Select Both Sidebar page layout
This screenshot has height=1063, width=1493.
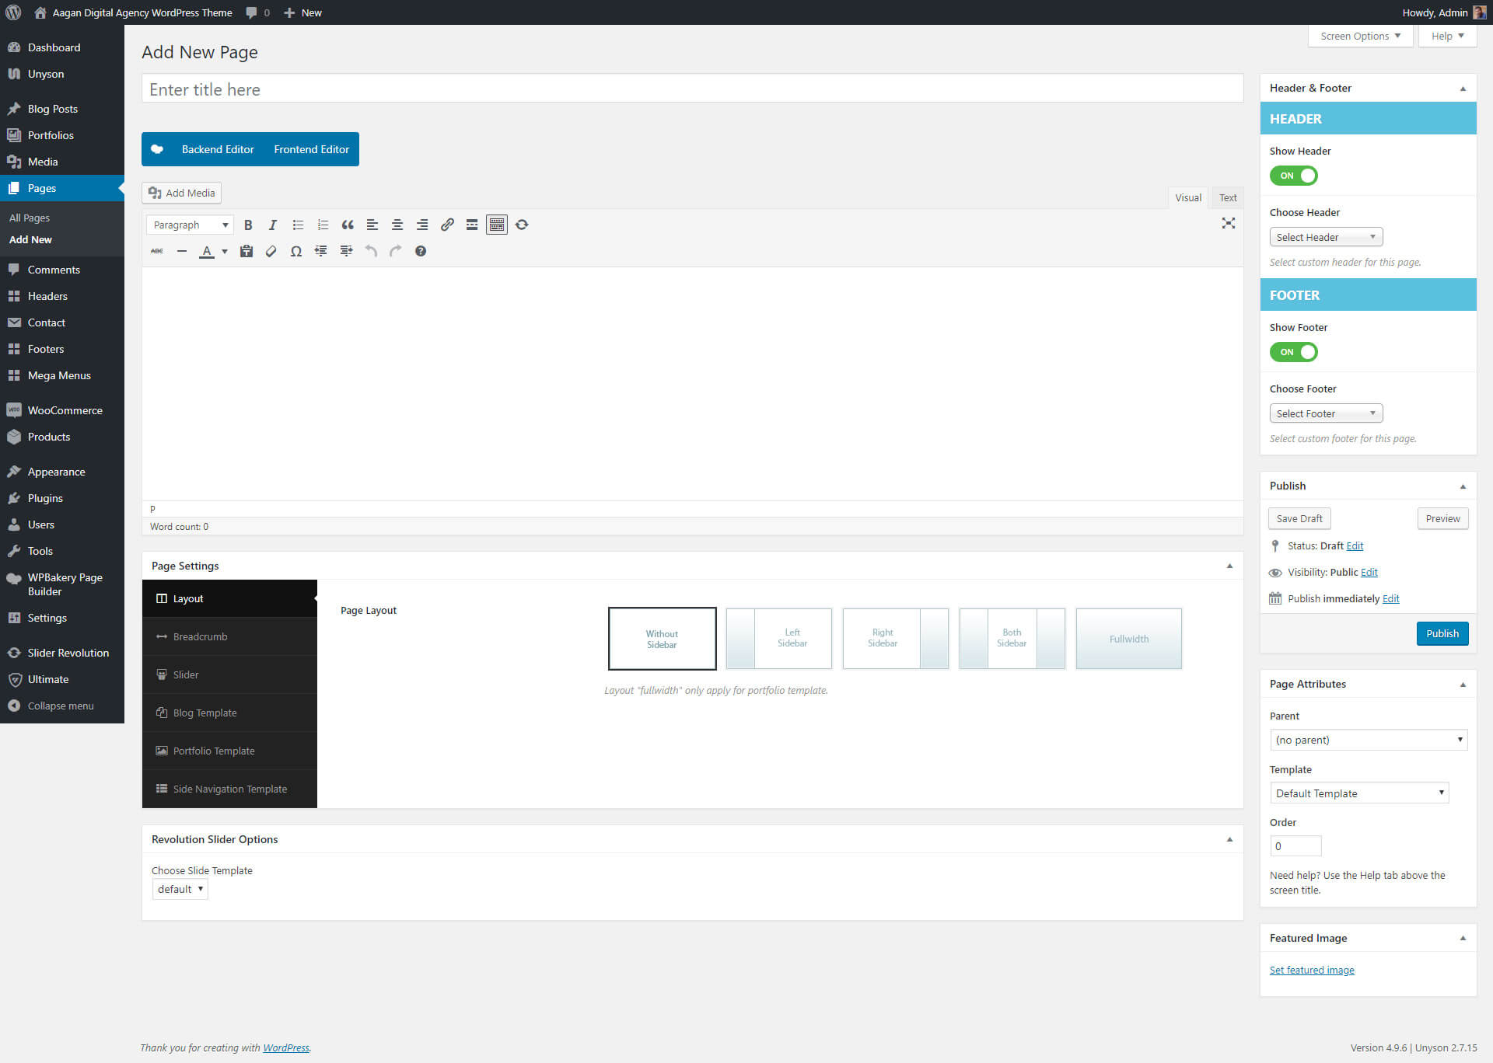[1012, 639]
